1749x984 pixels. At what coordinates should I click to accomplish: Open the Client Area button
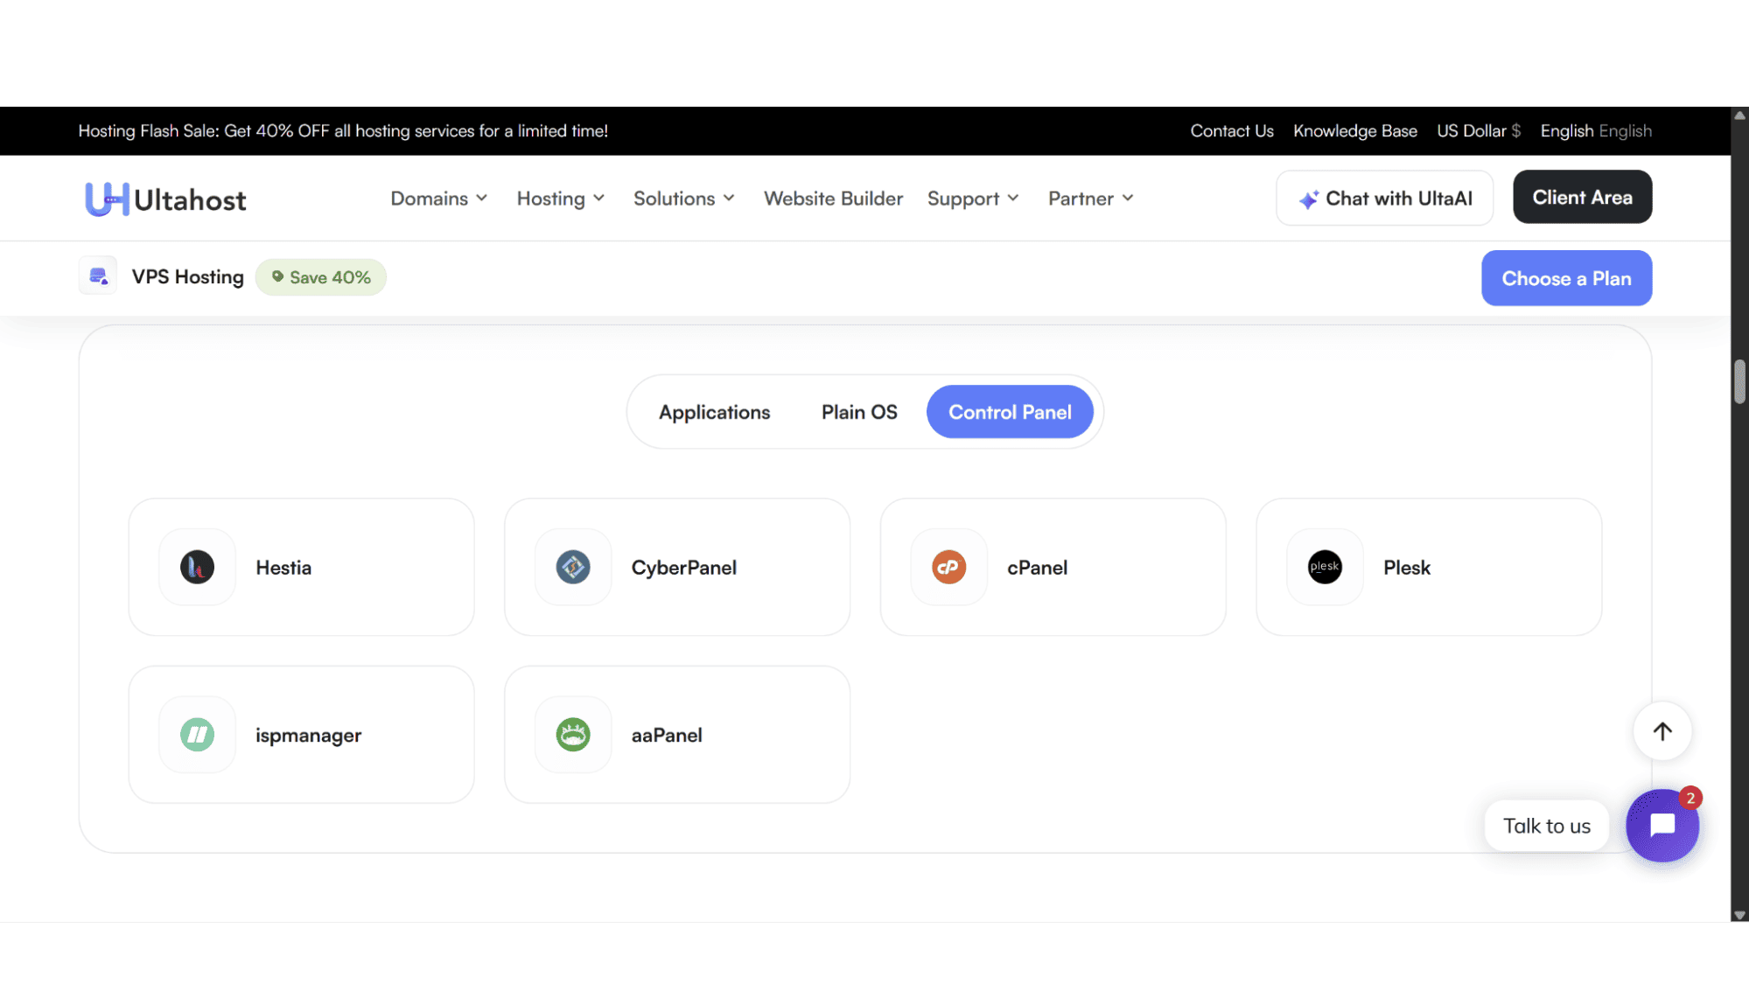(1582, 197)
